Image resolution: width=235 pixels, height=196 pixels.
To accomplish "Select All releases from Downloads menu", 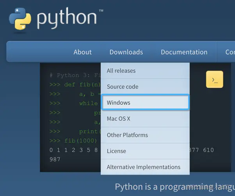I will coord(145,71).
